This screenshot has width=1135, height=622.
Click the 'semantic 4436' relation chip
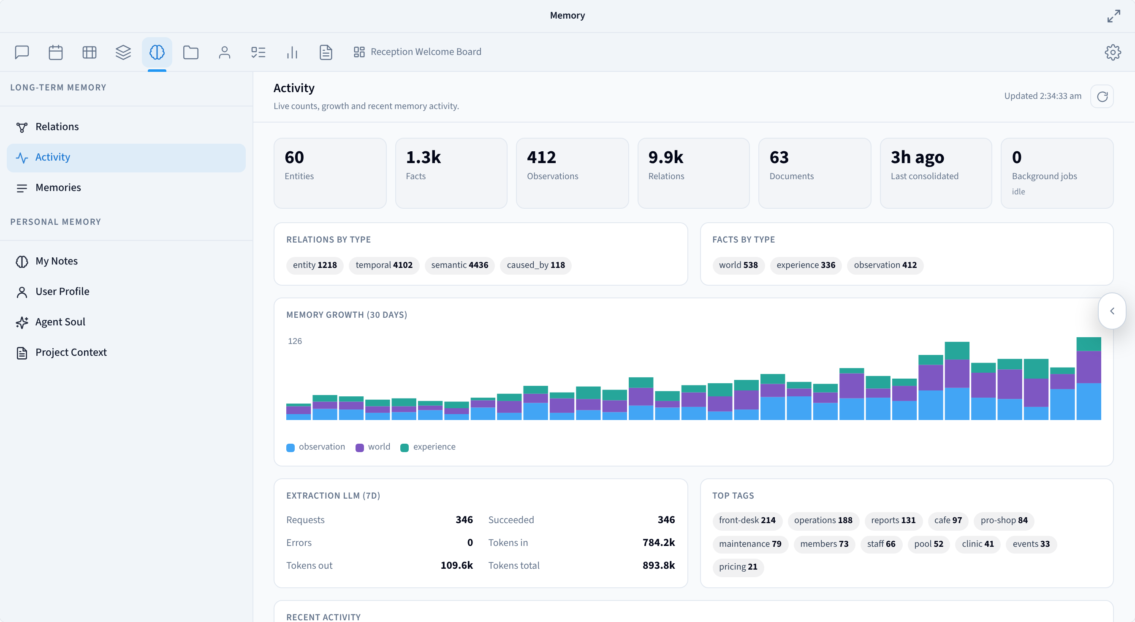(x=459, y=265)
